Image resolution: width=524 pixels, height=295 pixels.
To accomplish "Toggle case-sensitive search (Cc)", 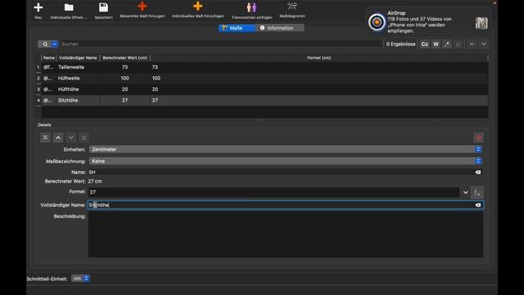I will (424, 43).
